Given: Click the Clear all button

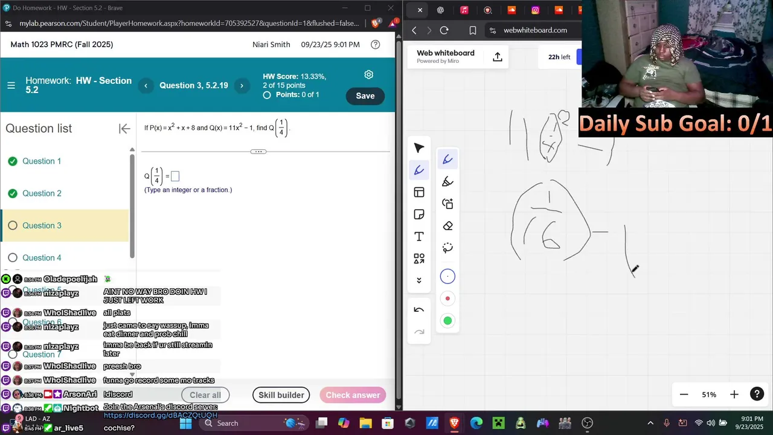Looking at the screenshot, I should coord(205,395).
